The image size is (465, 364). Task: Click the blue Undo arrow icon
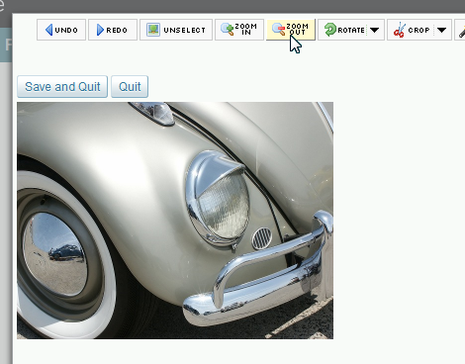tap(48, 30)
